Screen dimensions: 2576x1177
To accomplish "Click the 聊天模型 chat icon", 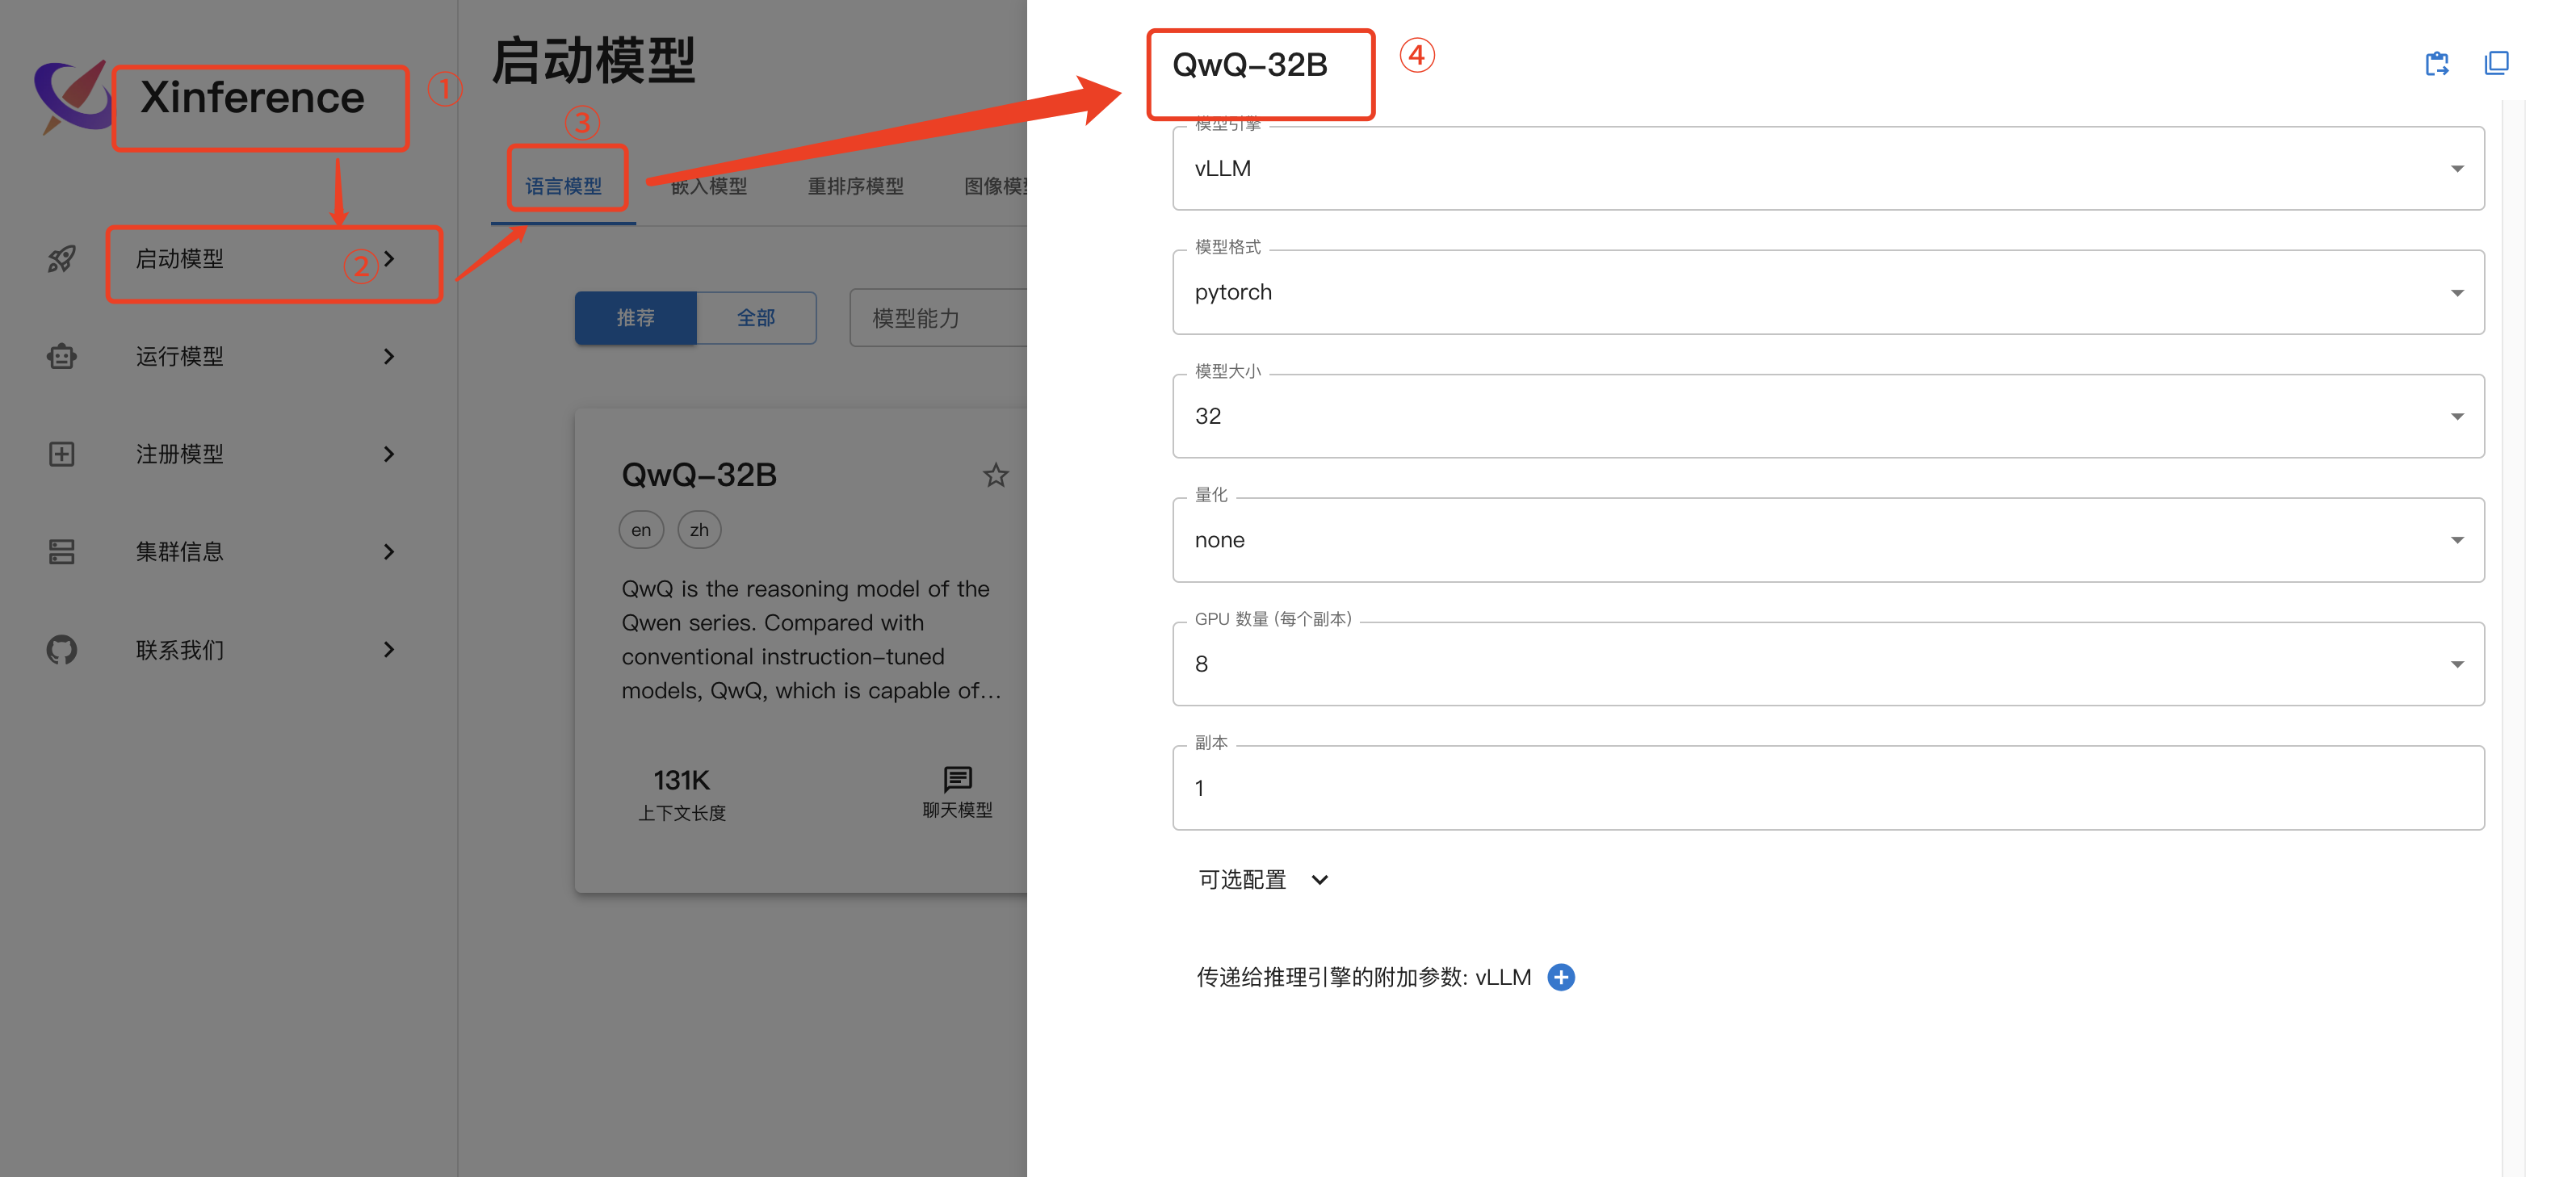I will click(x=957, y=779).
